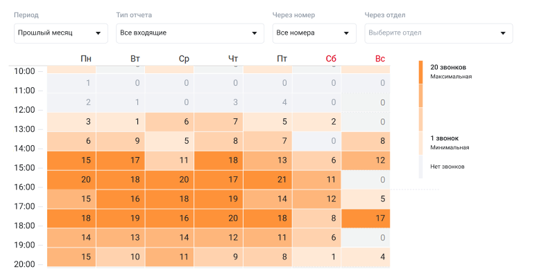Expand the Тип отчета dropdown Все входящие
This screenshot has width=539, height=269.
(x=190, y=33)
